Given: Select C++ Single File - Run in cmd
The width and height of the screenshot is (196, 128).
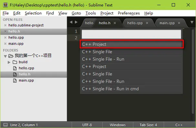Looking at the screenshot, I should [x=131, y=89].
